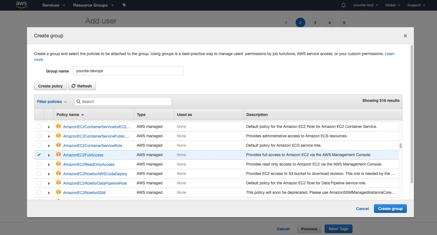This screenshot has height=235, width=437.
Task: Click Previous on Add user page
Action: tap(309, 229)
